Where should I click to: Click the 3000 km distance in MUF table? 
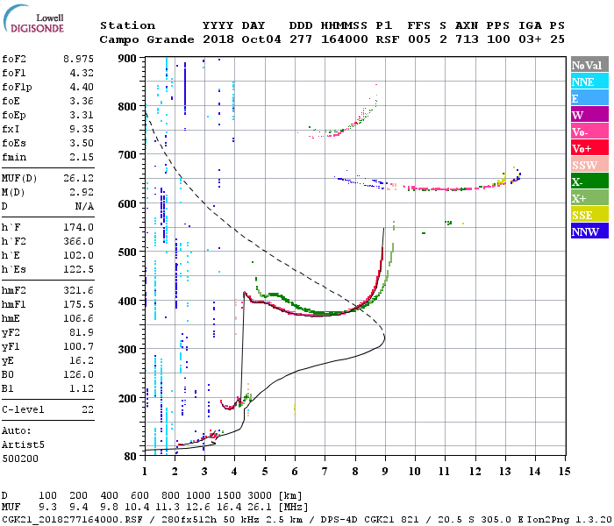click(x=260, y=496)
